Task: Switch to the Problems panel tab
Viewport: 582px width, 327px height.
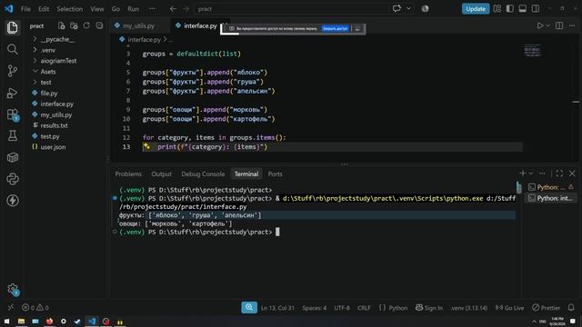Action: tap(128, 173)
